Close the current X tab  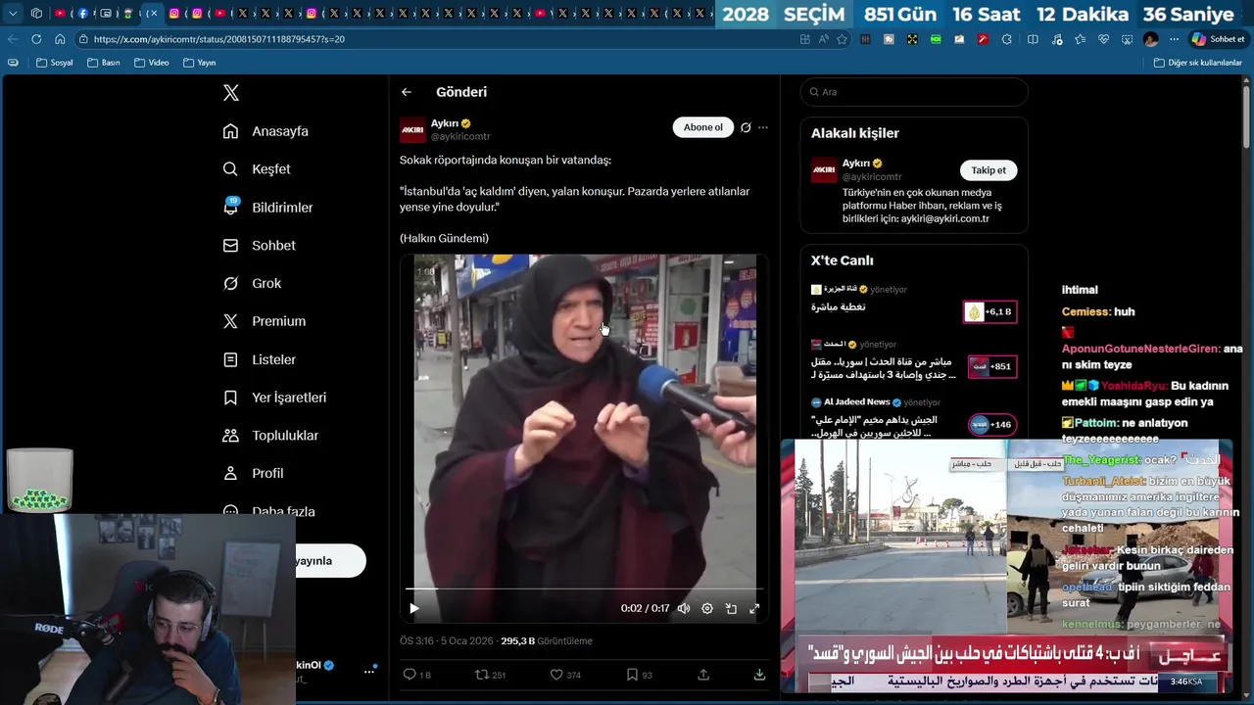click(153, 14)
